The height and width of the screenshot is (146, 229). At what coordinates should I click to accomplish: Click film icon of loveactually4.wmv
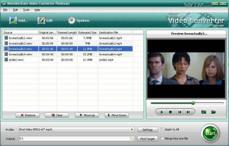pos(6,54)
